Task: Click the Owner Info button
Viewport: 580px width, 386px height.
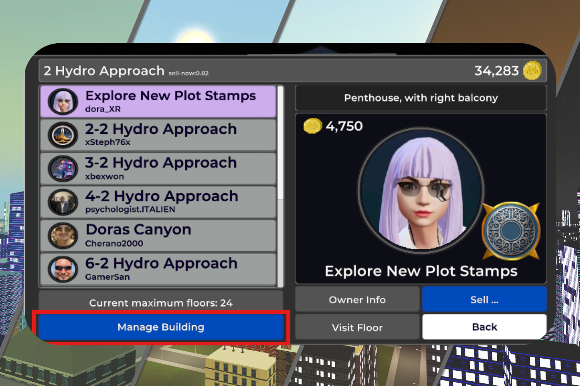Action: pos(357,300)
